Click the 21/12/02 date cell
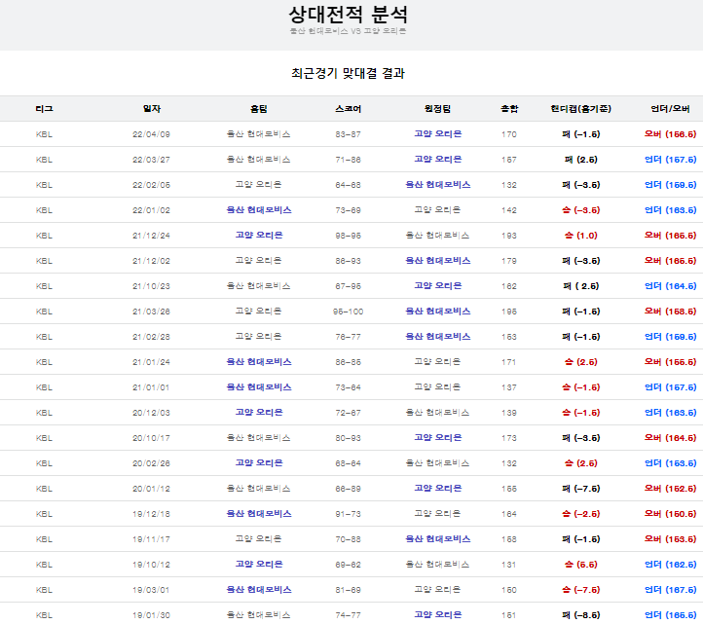This screenshot has height=624, width=703. pos(152,261)
